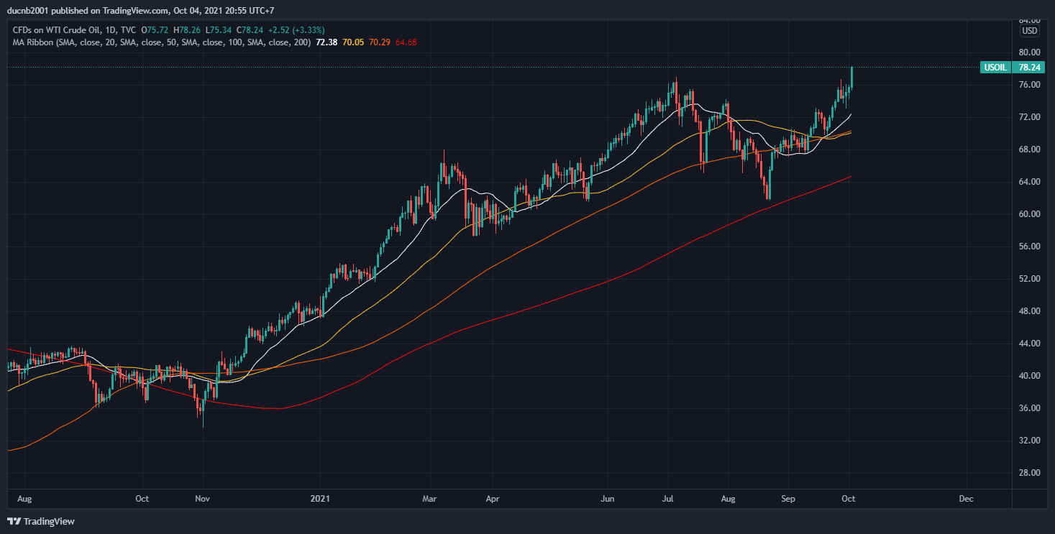Click the orange 70.29 SMA value

coord(380,42)
